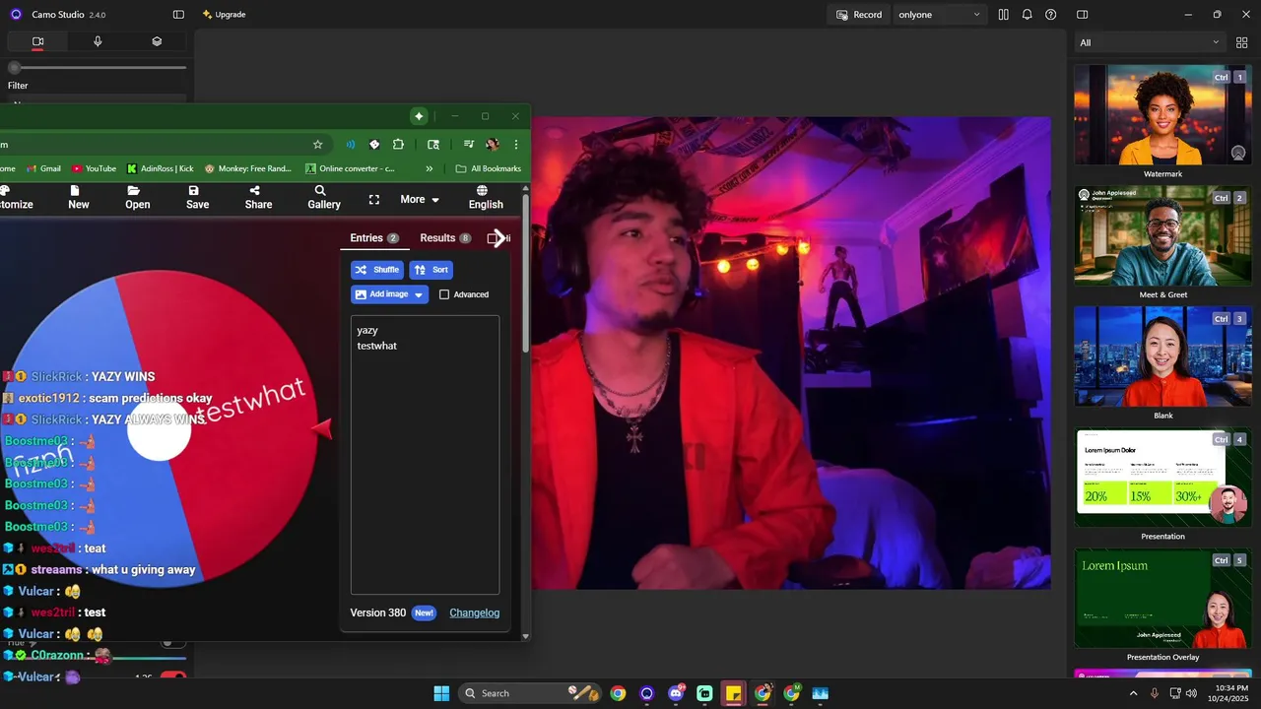Open the Windows Start menu
The image size is (1261, 709).
click(441, 693)
